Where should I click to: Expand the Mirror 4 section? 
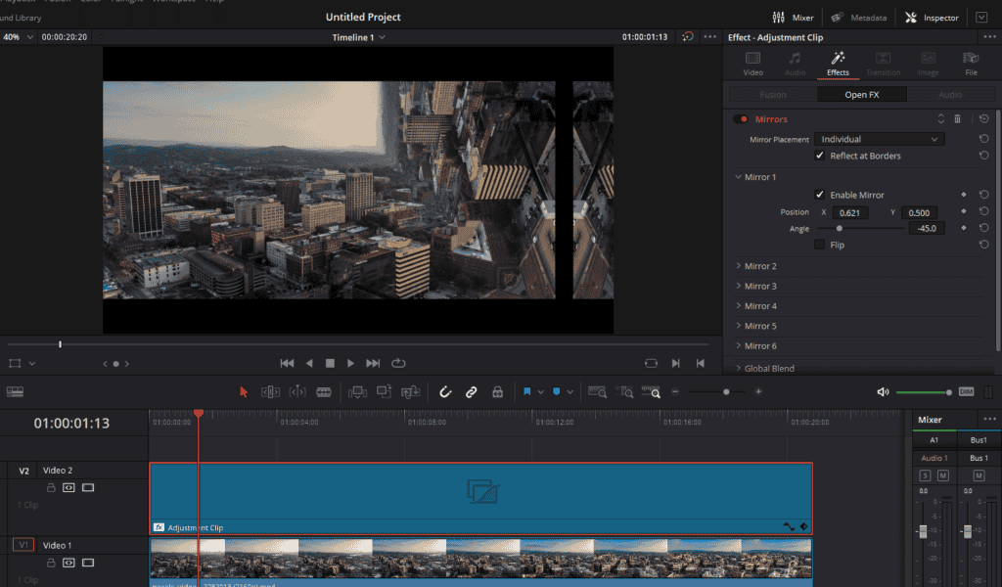coord(738,305)
